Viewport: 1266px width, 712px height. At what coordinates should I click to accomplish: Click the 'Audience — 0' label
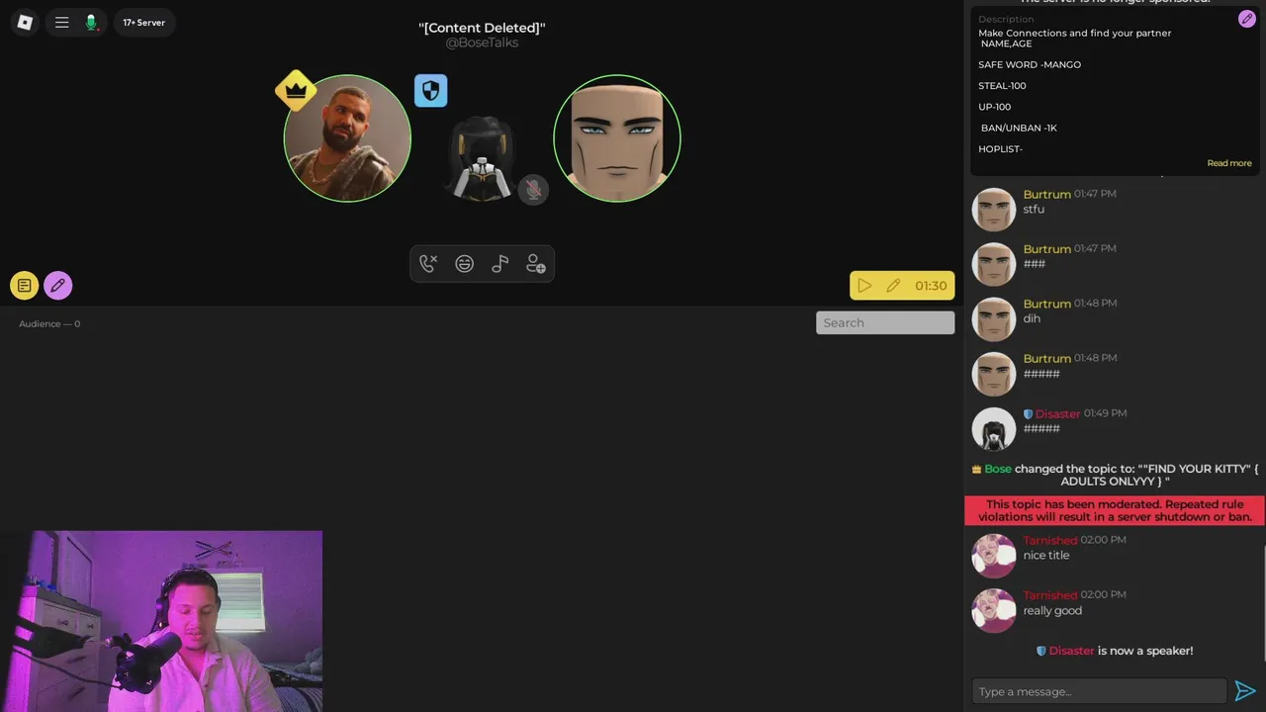[x=49, y=323]
